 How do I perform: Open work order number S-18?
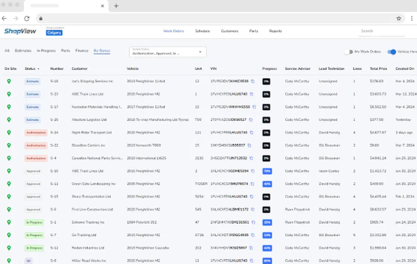coord(54,81)
